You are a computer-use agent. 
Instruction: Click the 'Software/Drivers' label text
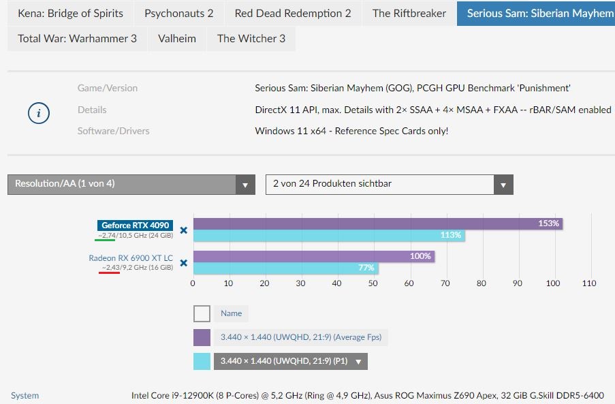click(x=113, y=131)
